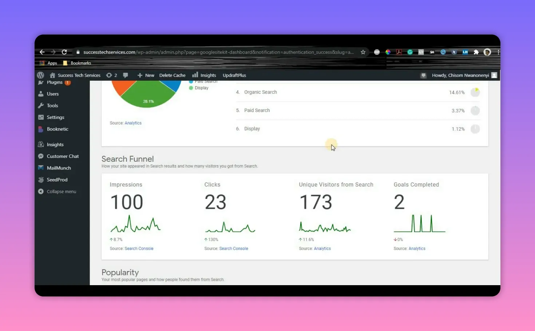Open the LastPass-style LH extension icon

(465, 52)
